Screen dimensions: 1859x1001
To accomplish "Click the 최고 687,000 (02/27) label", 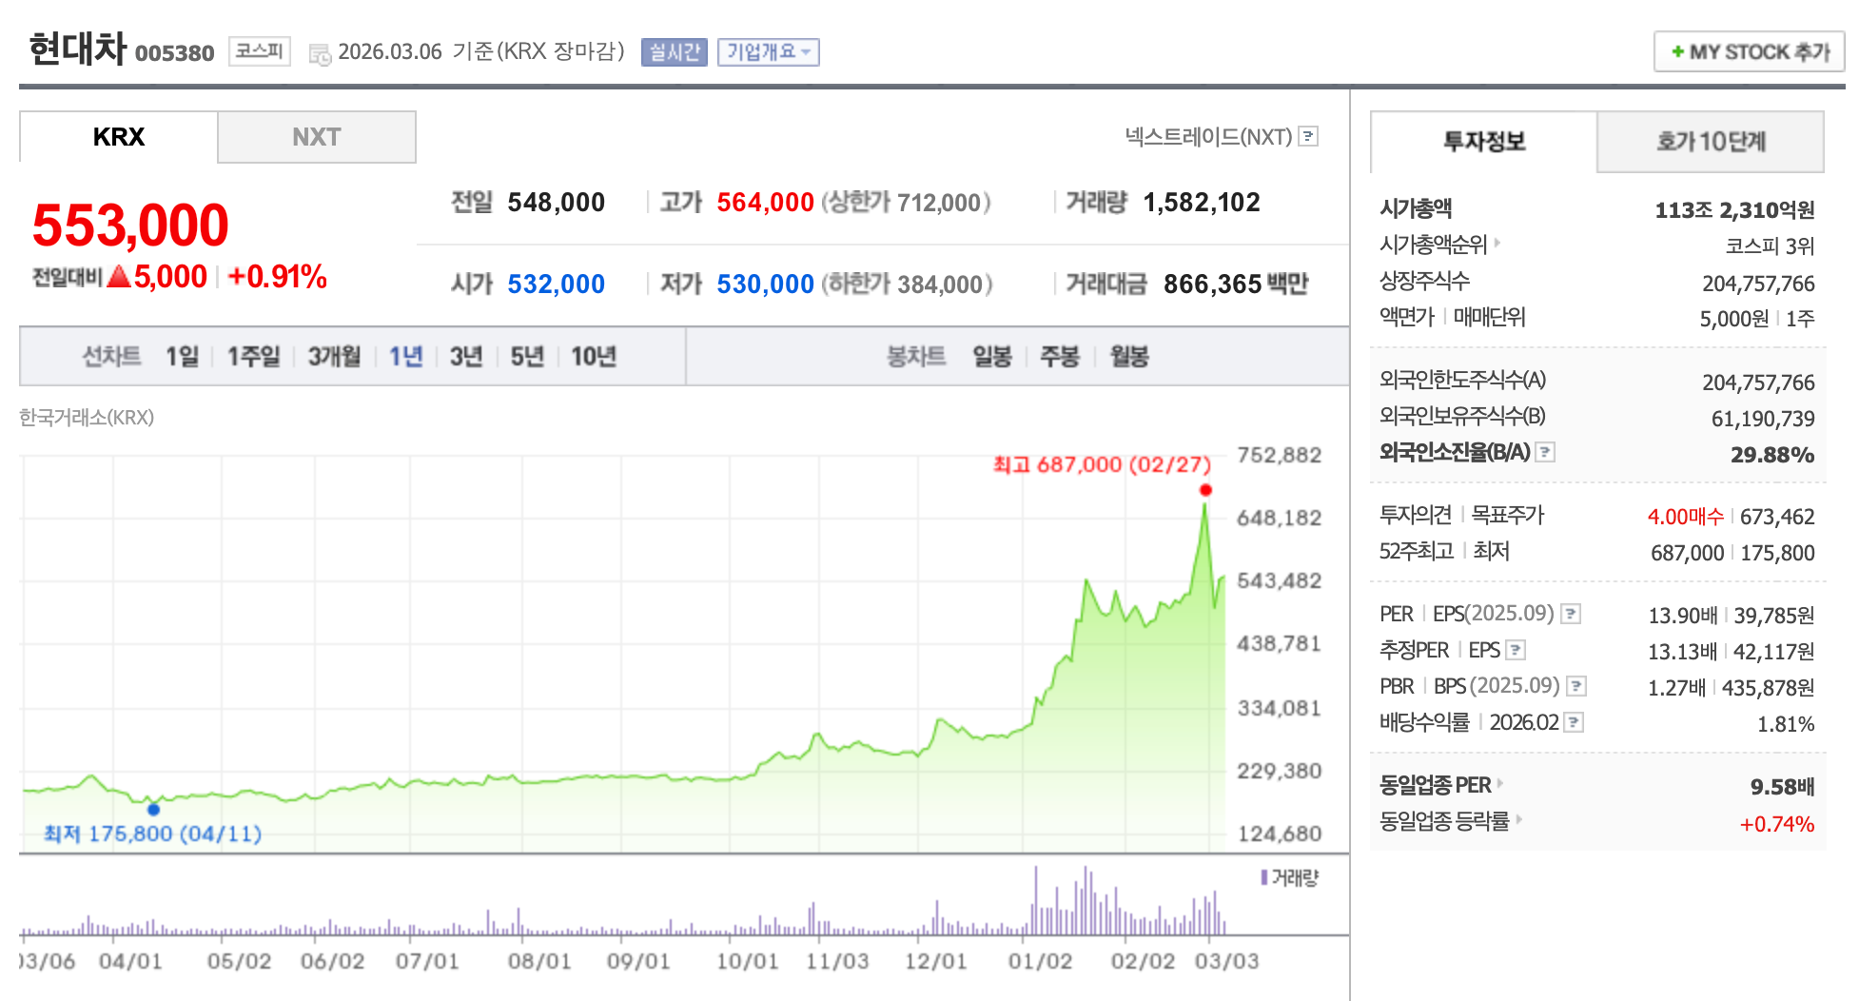I will click(1102, 464).
